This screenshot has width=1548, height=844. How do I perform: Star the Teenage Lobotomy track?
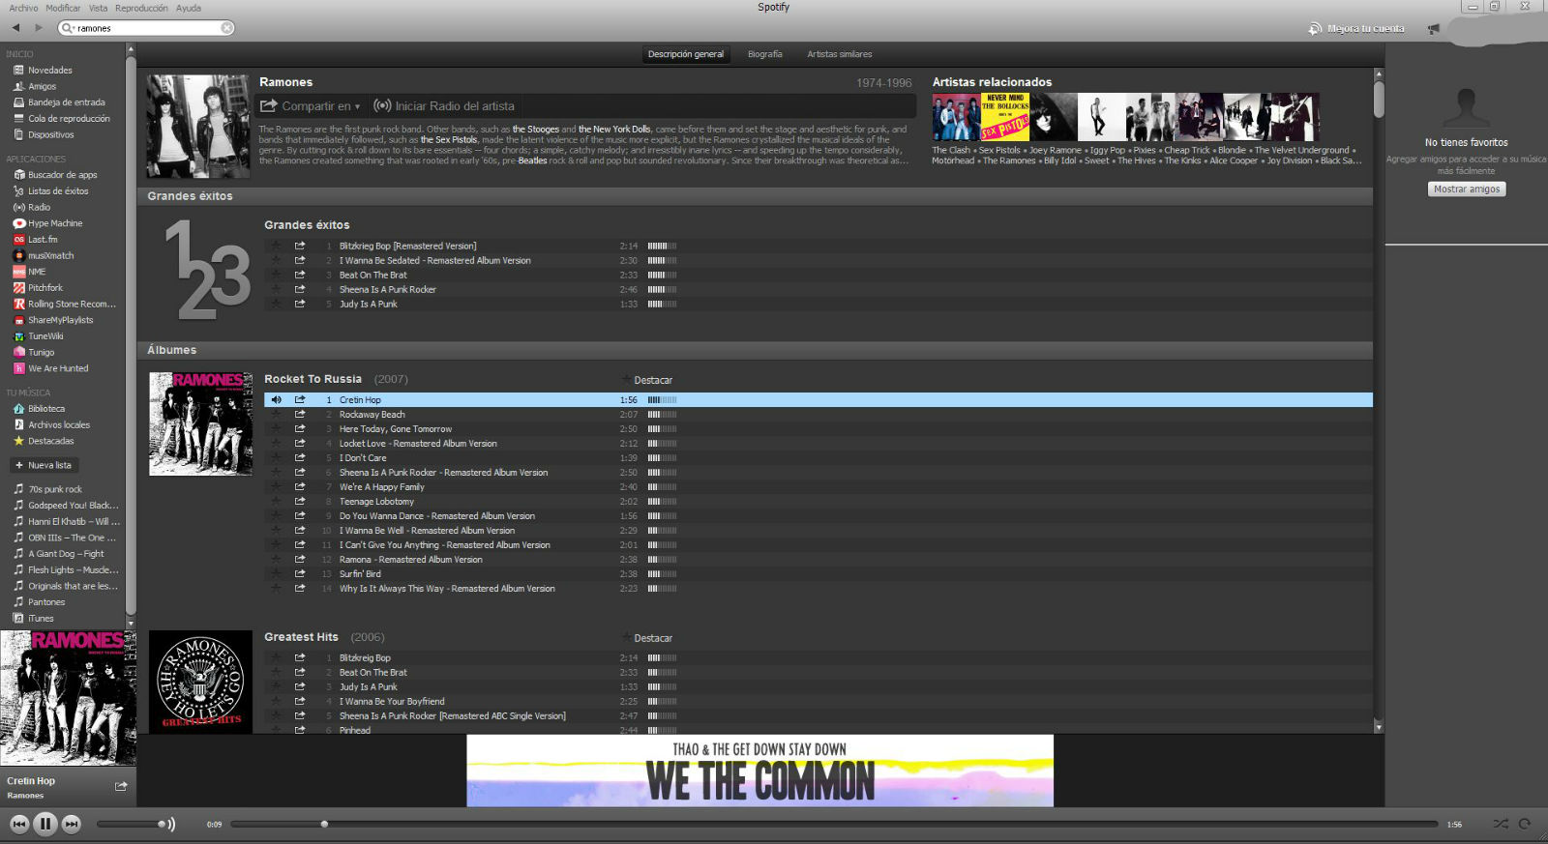tap(276, 501)
